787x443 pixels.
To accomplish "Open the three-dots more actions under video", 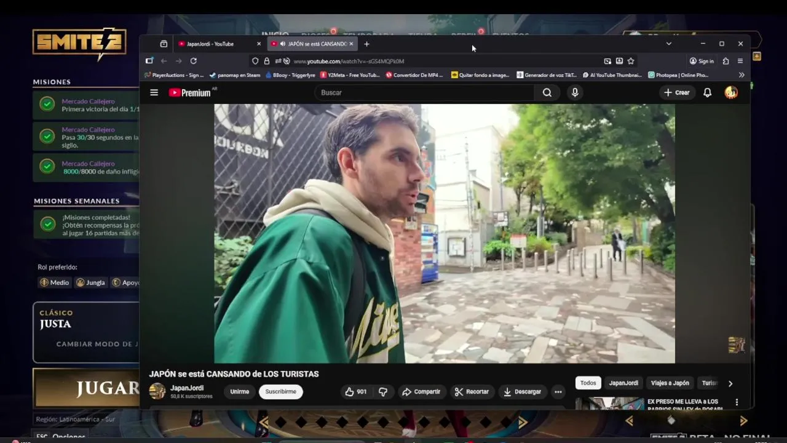I will point(558,391).
